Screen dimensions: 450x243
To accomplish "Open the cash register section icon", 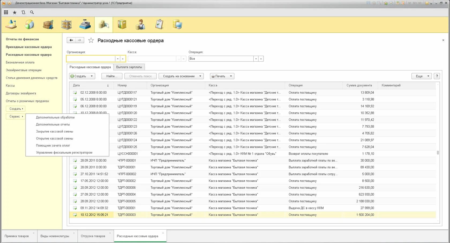I will pos(85,25).
